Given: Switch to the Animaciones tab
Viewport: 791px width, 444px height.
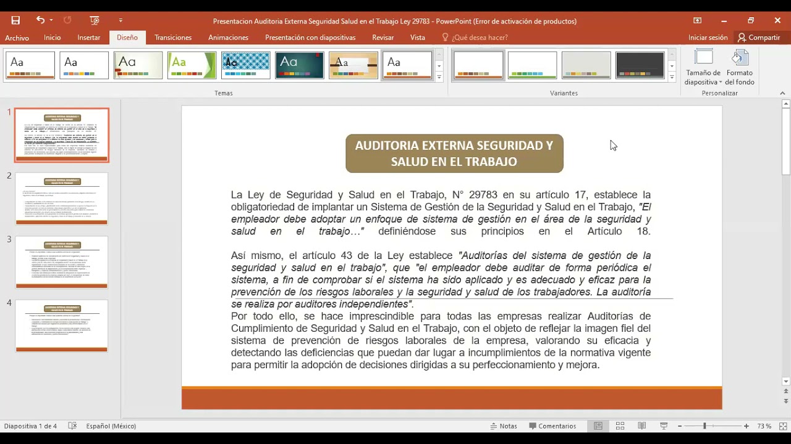Looking at the screenshot, I should point(228,38).
